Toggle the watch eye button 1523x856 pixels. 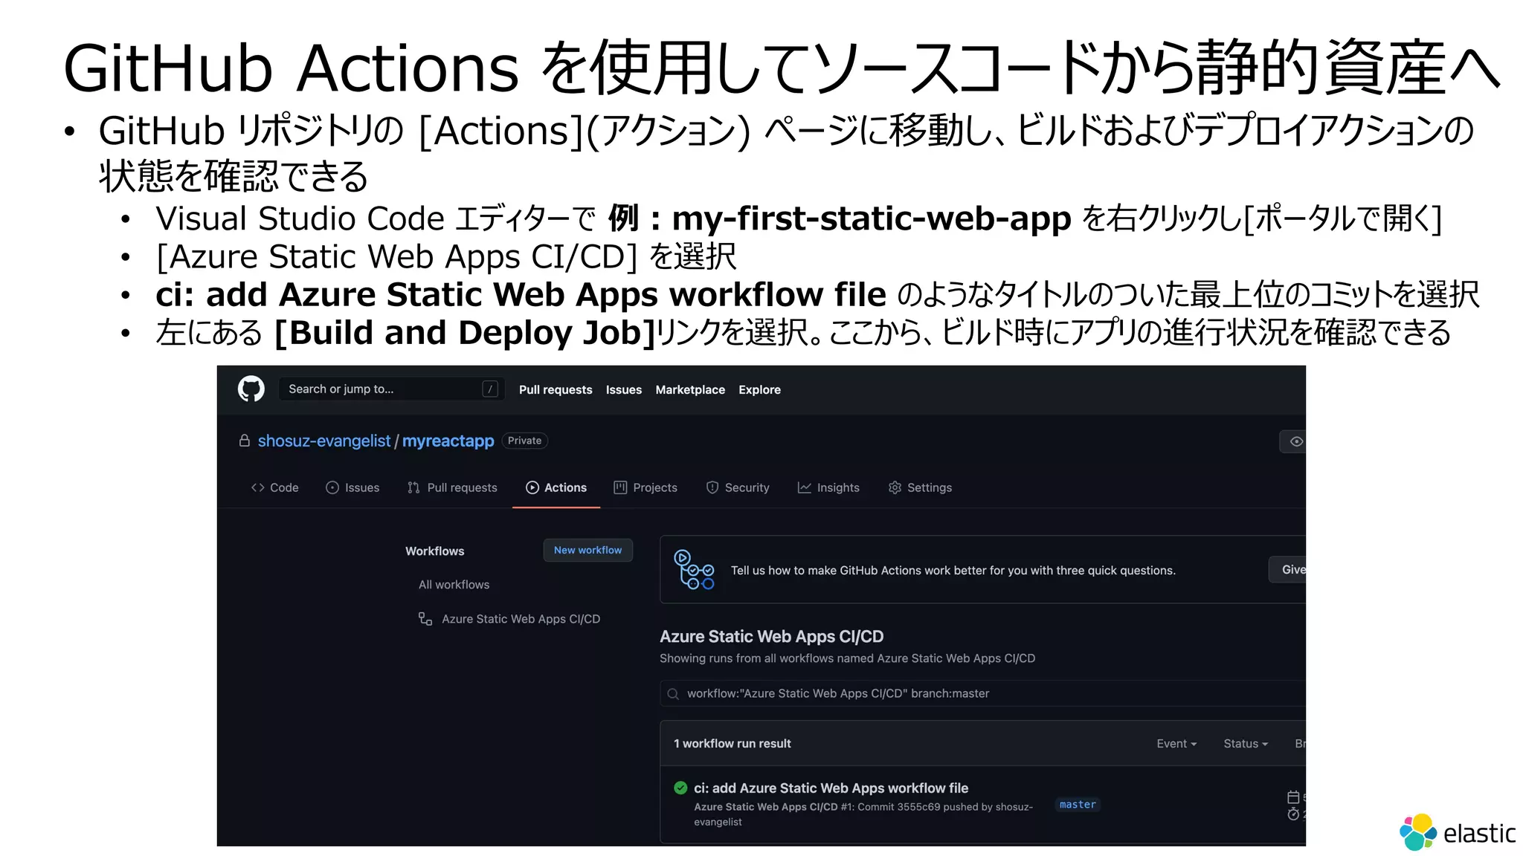tap(1294, 441)
